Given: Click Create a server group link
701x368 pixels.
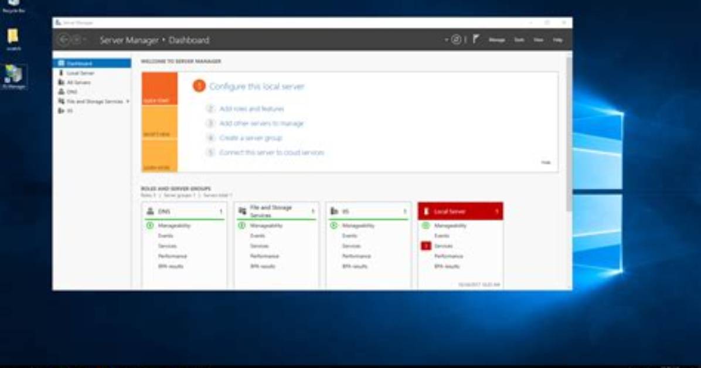Looking at the screenshot, I should pos(250,138).
